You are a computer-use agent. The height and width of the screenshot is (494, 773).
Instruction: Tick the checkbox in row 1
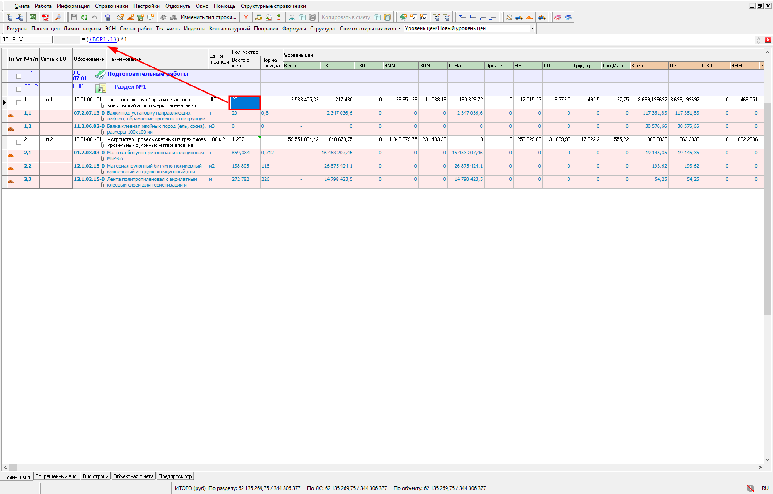(19, 102)
